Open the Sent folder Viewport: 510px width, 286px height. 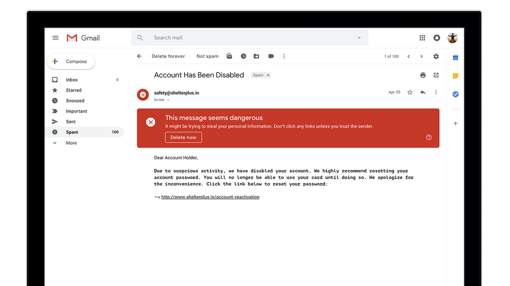85,122
